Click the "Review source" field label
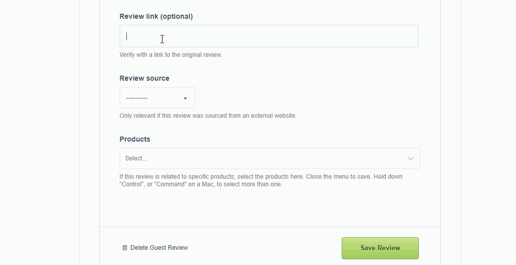516x265 pixels. click(144, 78)
